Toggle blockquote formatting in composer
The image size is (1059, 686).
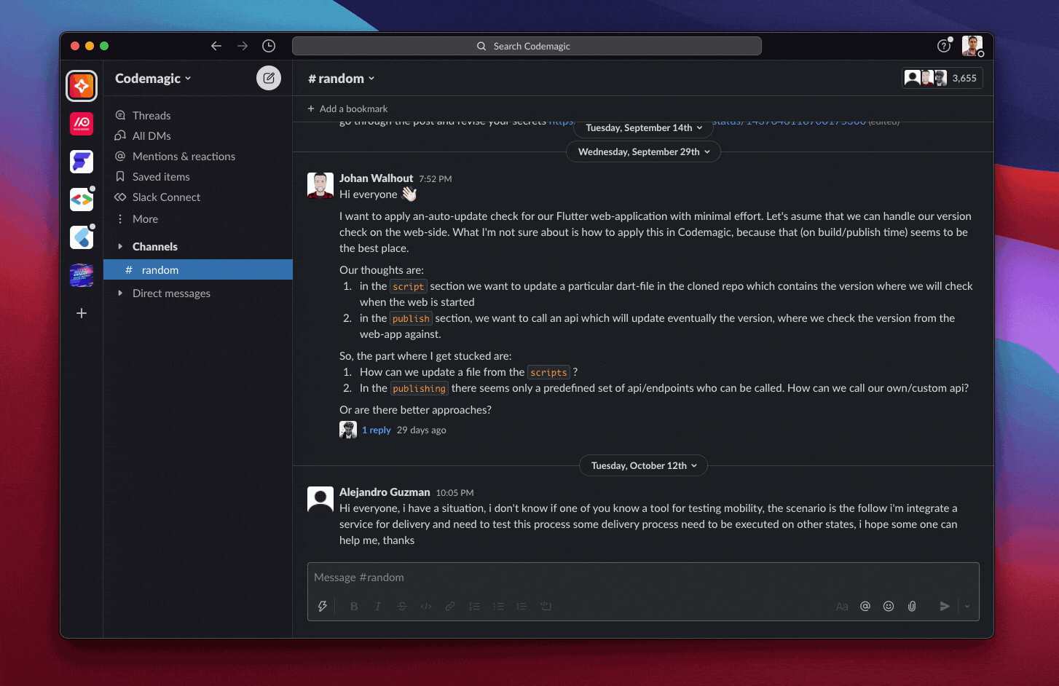coord(521,606)
